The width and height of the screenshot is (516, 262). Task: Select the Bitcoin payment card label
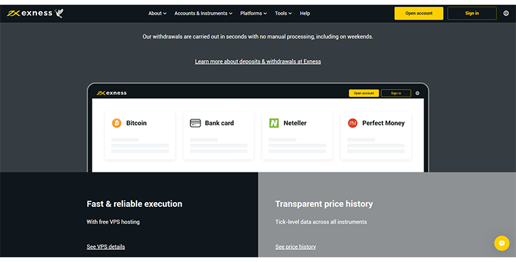[136, 123]
